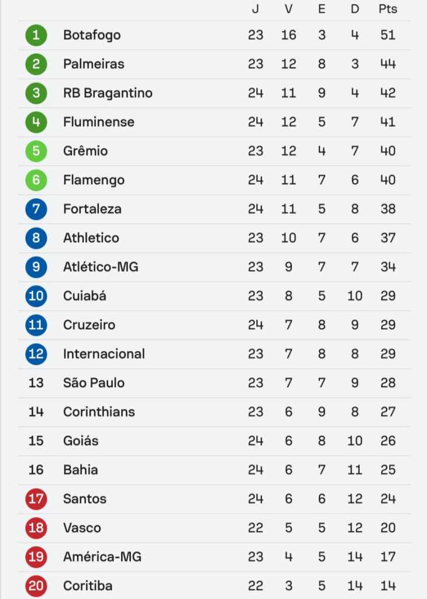Image resolution: width=427 pixels, height=599 pixels.
Task: Click the blue position 7 badge
Action: pyautogui.click(x=36, y=209)
